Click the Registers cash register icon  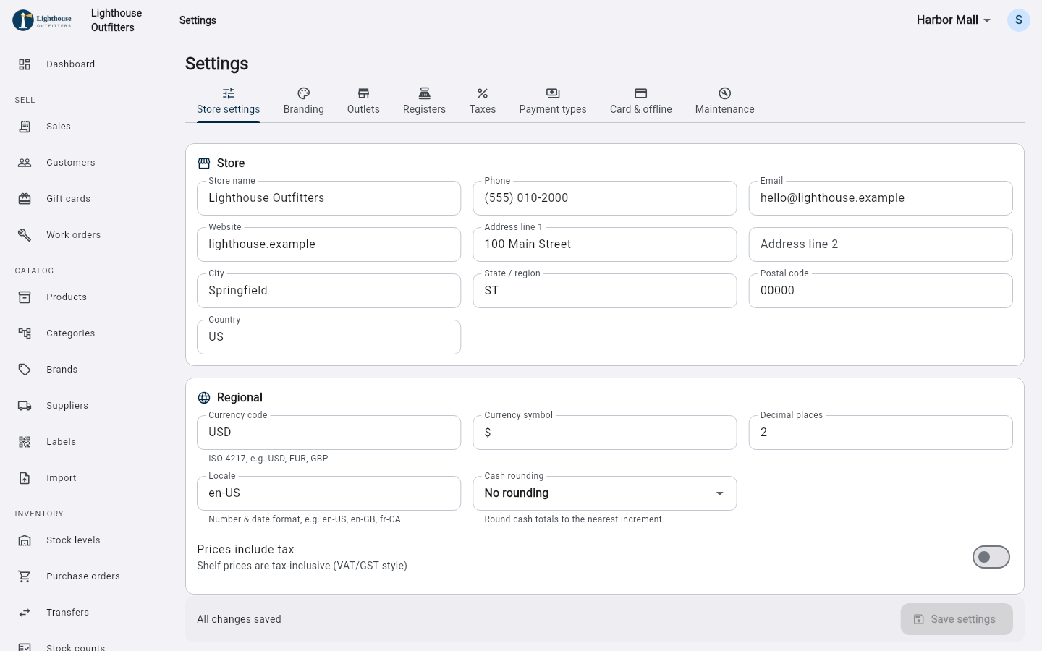[x=425, y=93]
